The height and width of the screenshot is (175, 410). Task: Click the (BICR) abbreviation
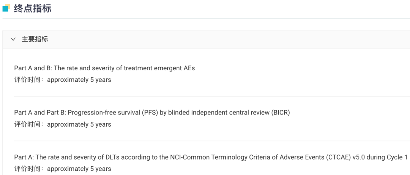tap(281, 113)
